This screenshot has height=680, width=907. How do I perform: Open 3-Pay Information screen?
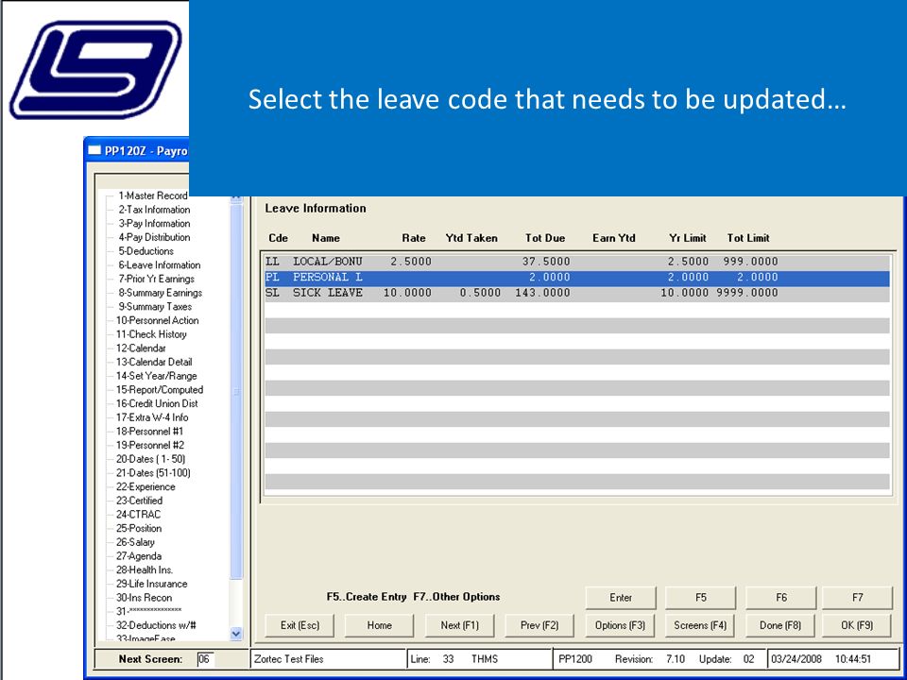pyautogui.click(x=154, y=224)
